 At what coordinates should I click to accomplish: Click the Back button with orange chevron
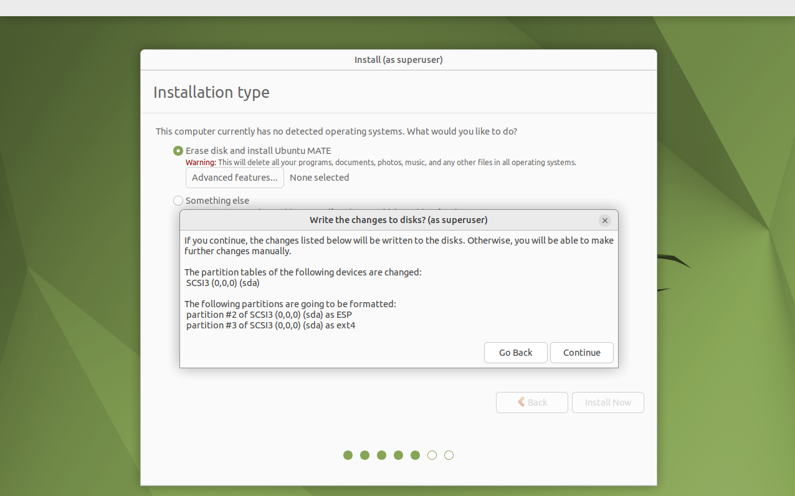point(531,402)
